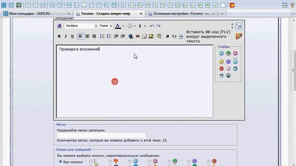The height and width of the screenshot is (166, 296).
Task: Insert a numbered list
Action: click(x=102, y=36)
